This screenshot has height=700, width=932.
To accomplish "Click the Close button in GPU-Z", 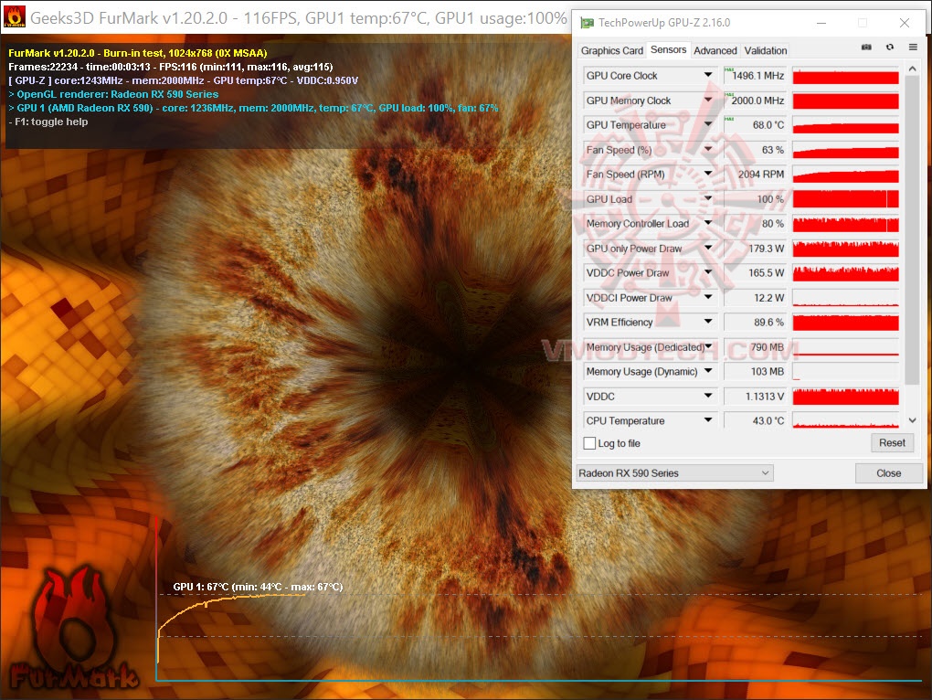I will 889,473.
